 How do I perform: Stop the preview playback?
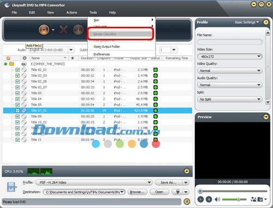click(x=209, y=199)
